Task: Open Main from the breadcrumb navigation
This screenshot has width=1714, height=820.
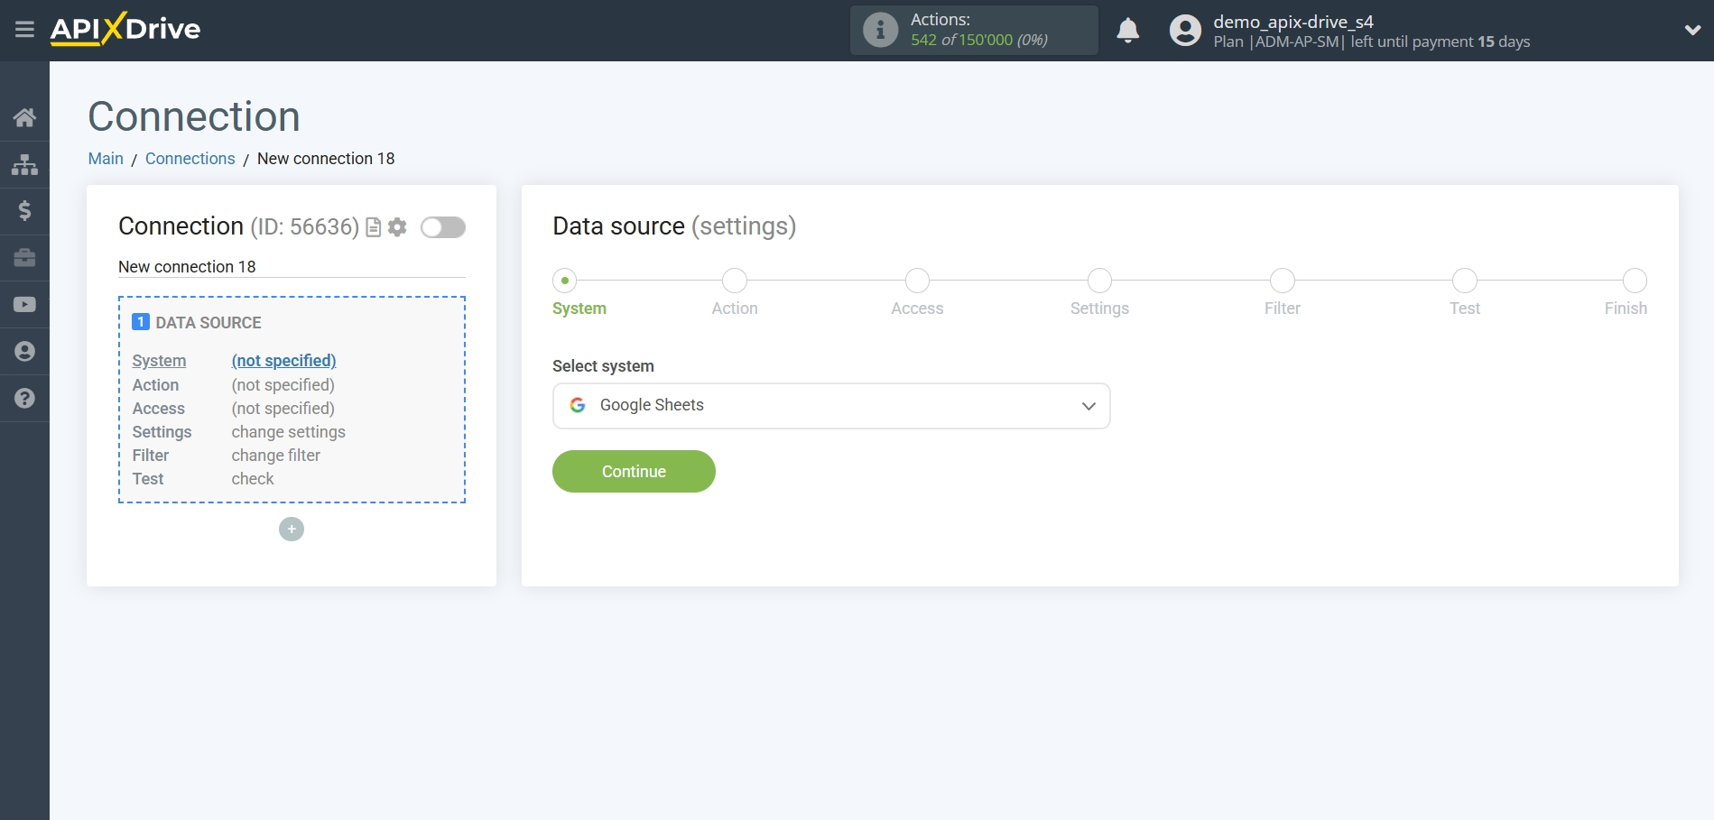Action: (x=105, y=158)
